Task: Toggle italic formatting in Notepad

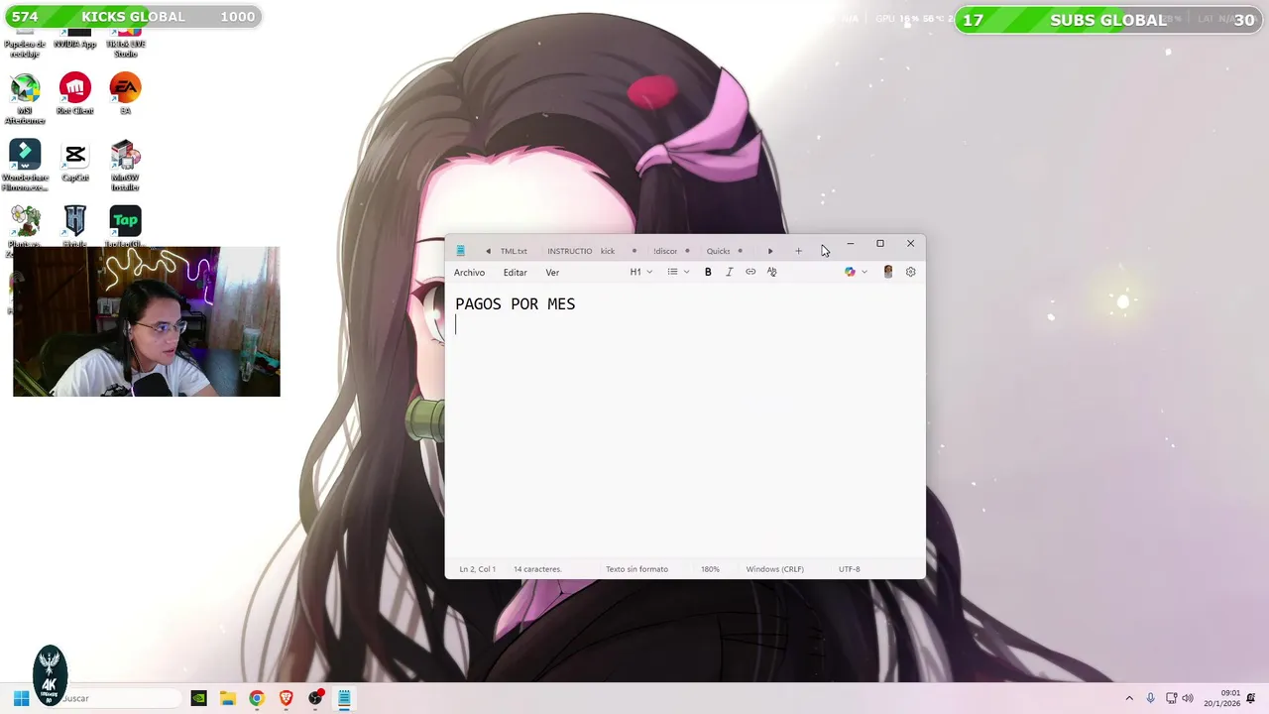Action: [x=730, y=272]
